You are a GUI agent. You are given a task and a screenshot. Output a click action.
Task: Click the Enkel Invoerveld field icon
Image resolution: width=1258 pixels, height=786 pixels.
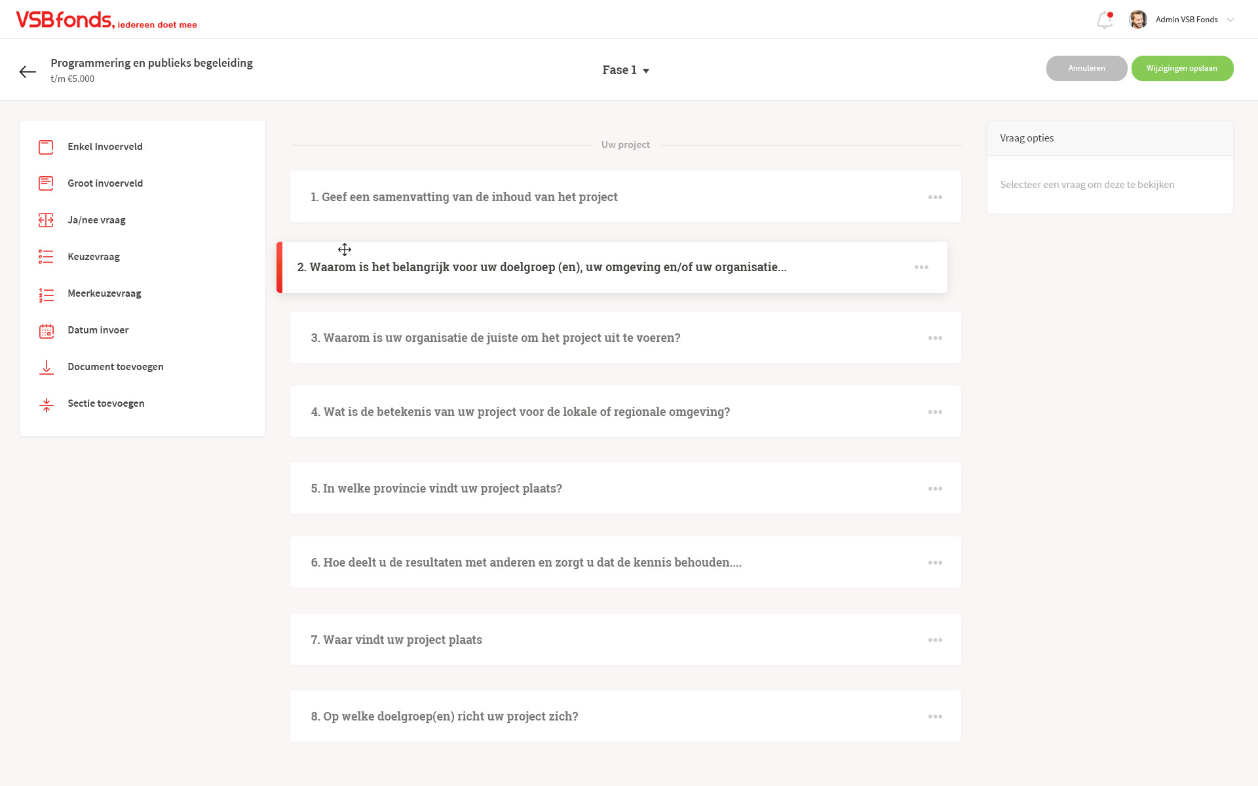46,147
